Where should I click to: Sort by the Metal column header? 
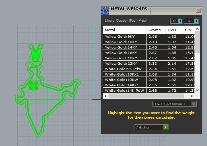124,30
